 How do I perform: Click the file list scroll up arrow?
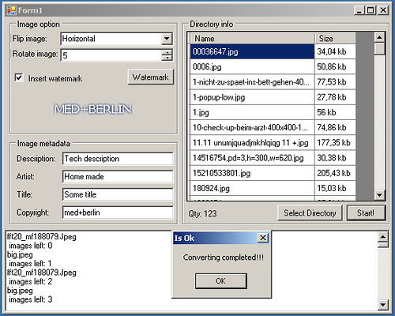click(379, 38)
